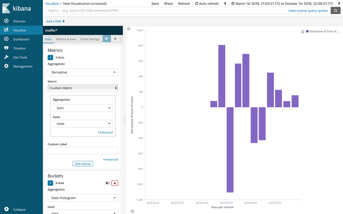The height and width of the screenshot is (214, 343).
Task: Apply visualization changes with the play button
Action: tap(107, 39)
